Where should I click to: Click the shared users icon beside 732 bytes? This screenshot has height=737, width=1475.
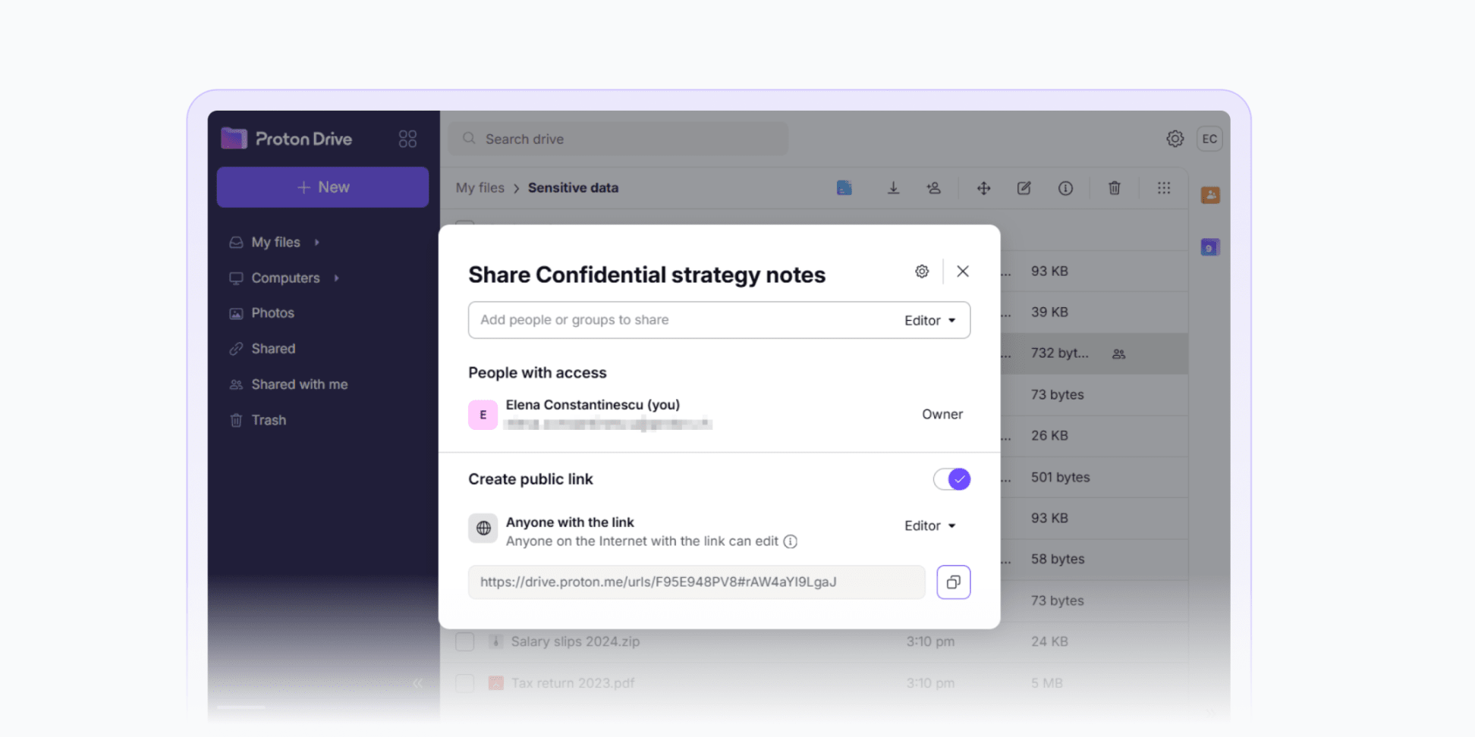[x=1118, y=354]
